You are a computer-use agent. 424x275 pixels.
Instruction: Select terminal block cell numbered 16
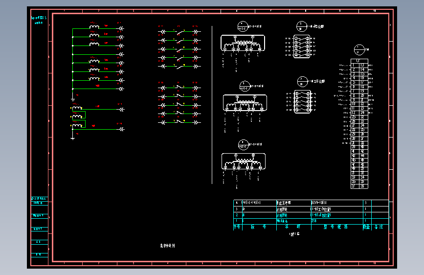click(x=363, y=78)
